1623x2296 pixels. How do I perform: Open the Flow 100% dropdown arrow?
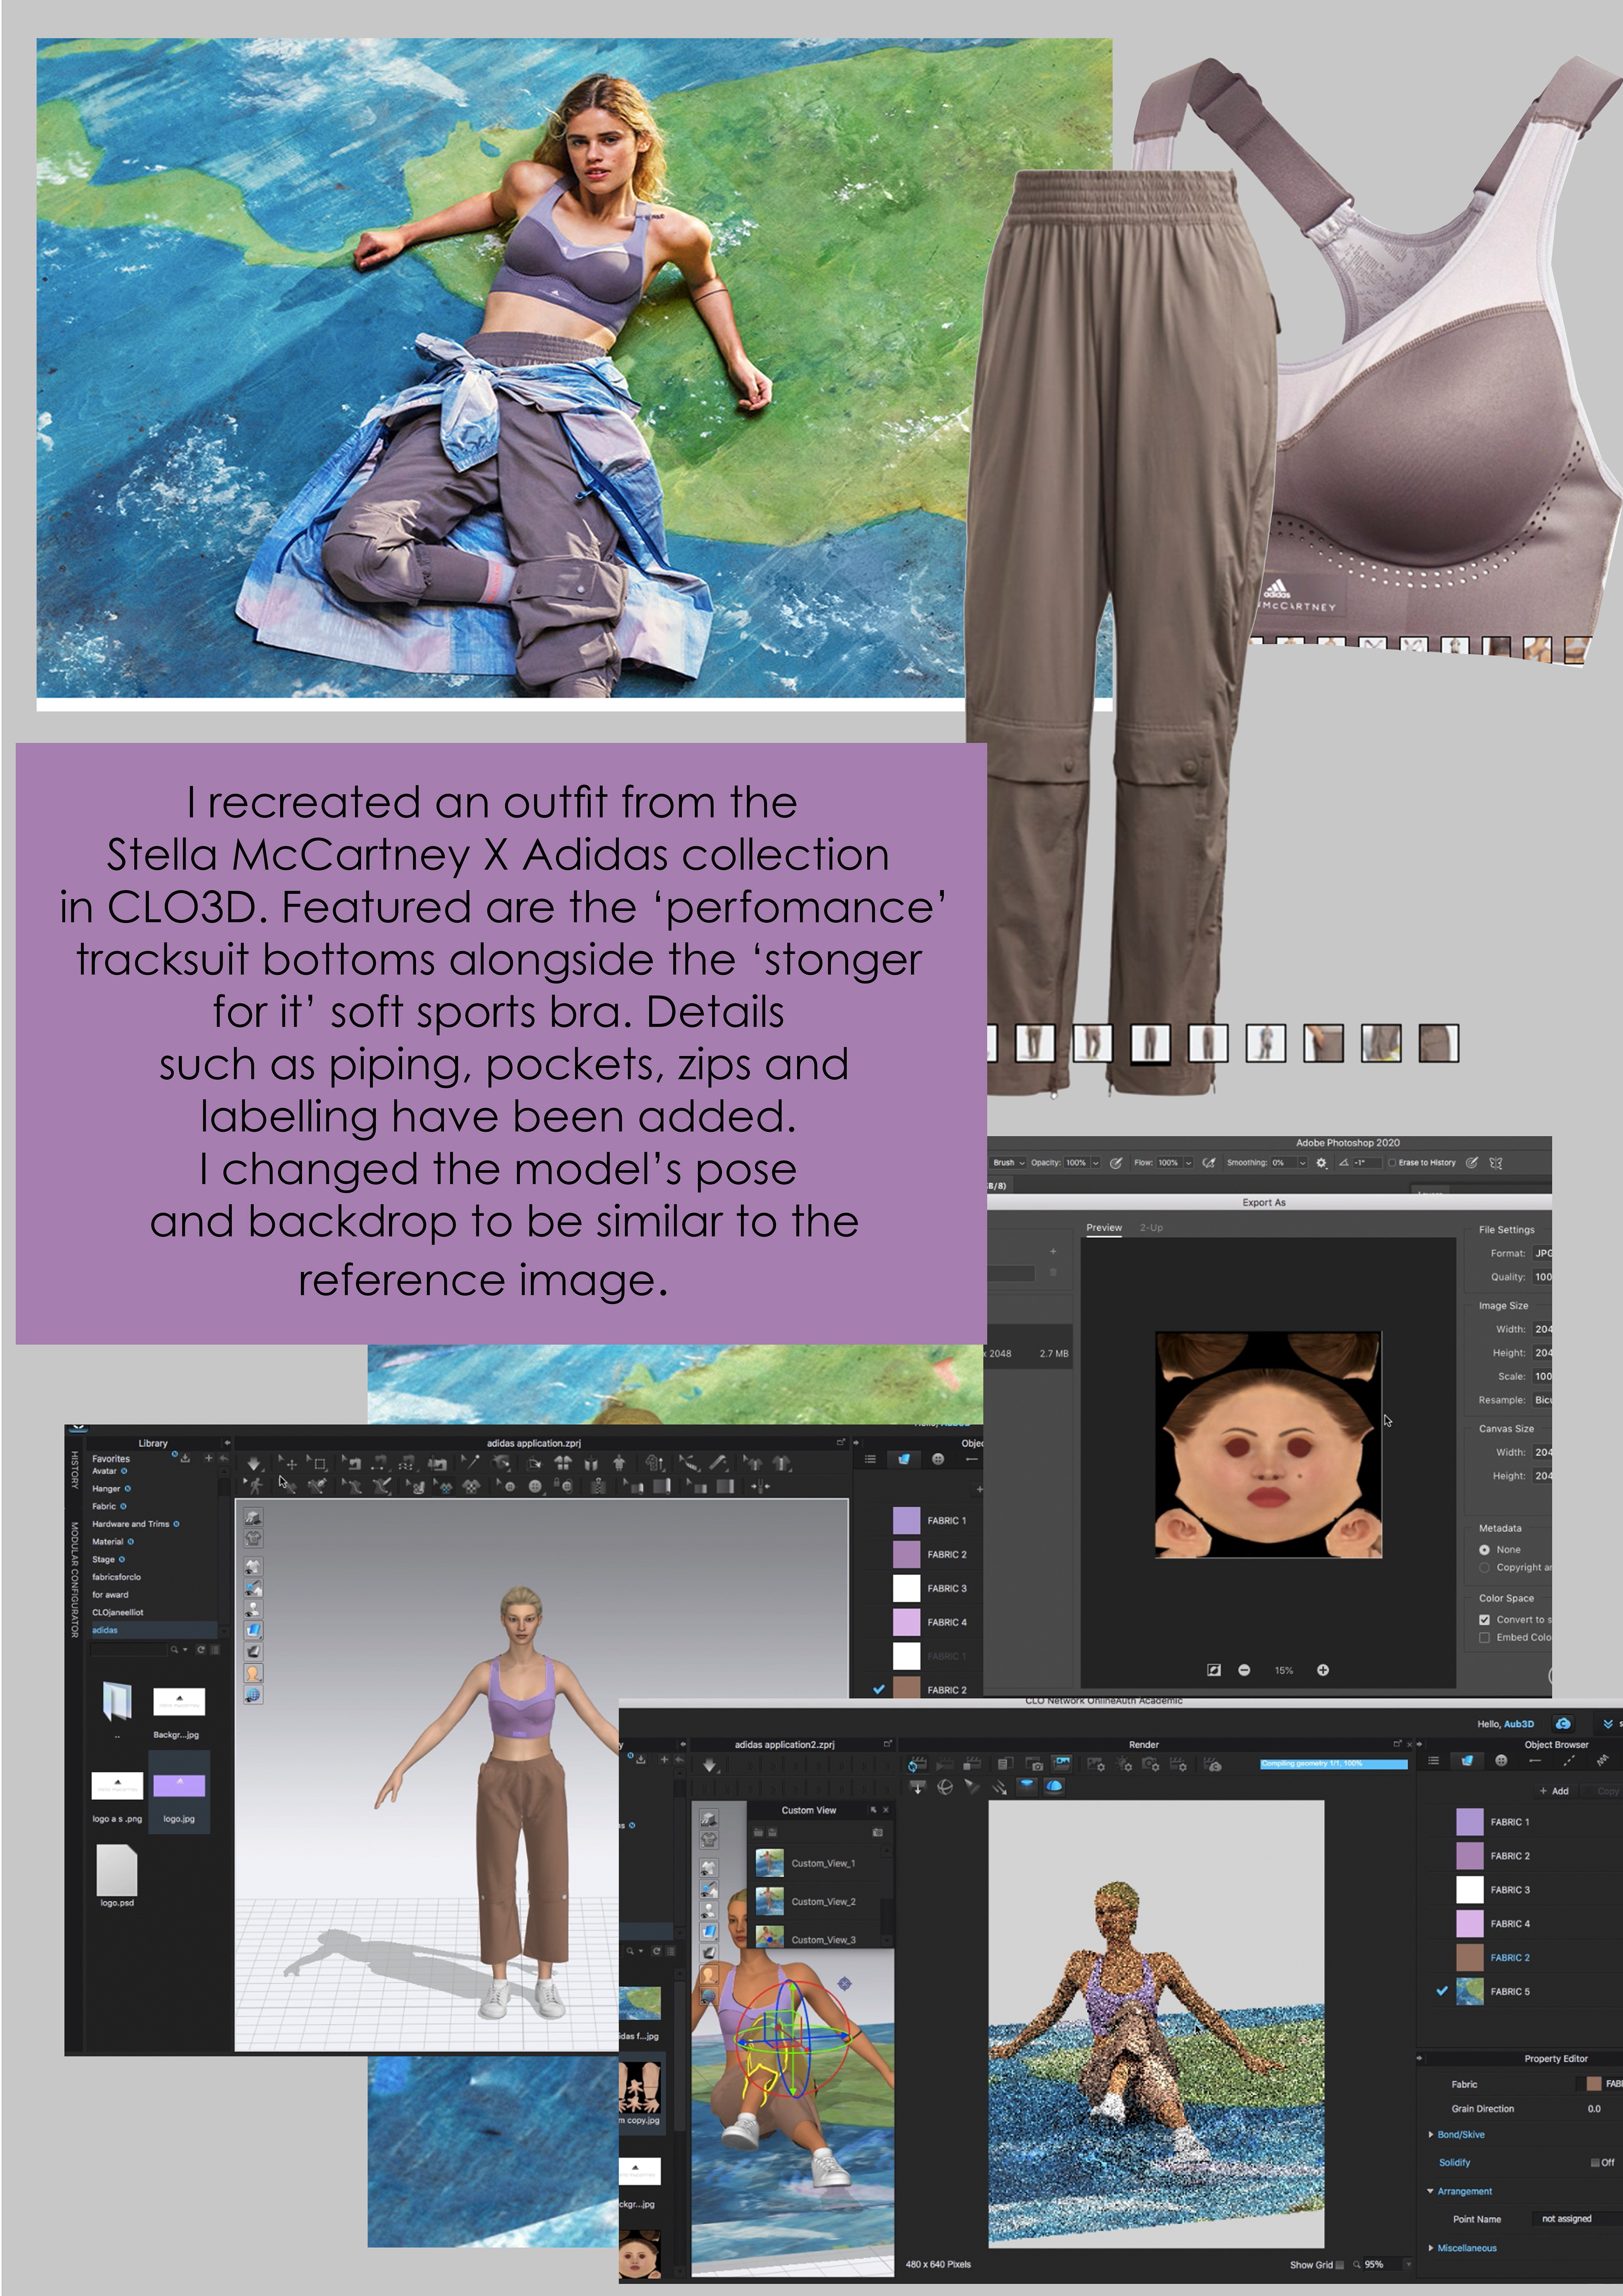1188,1163
